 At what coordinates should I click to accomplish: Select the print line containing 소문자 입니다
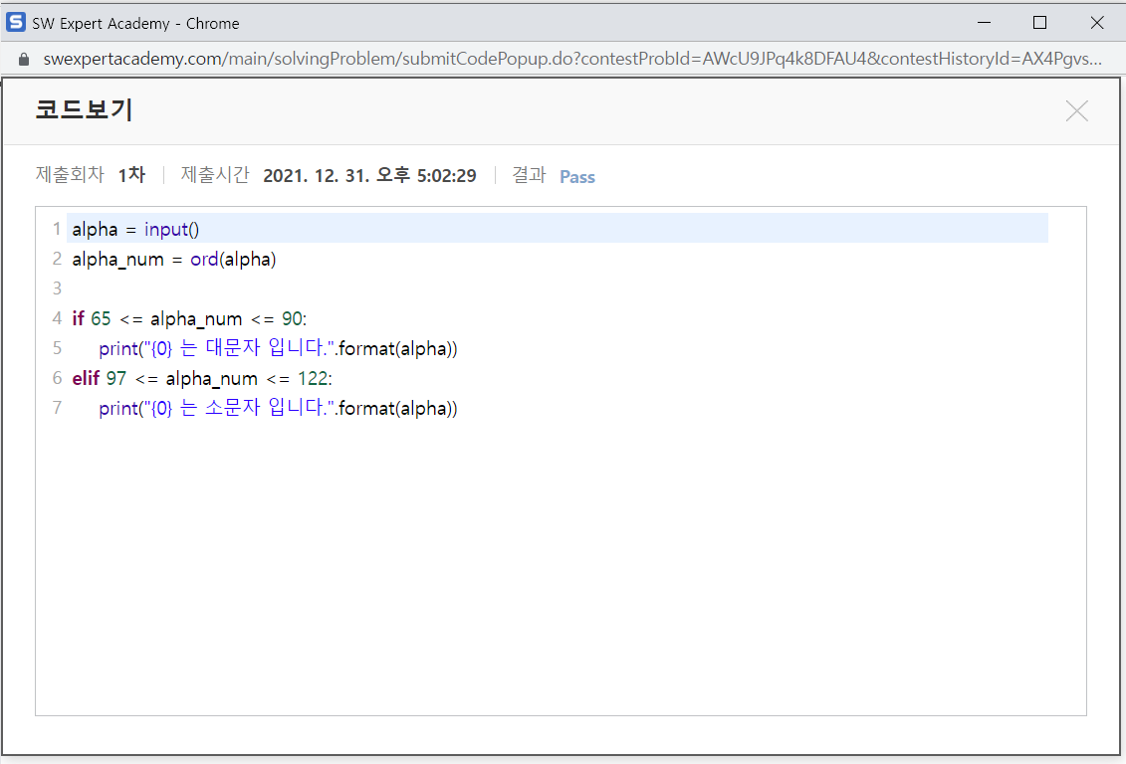point(278,408)
